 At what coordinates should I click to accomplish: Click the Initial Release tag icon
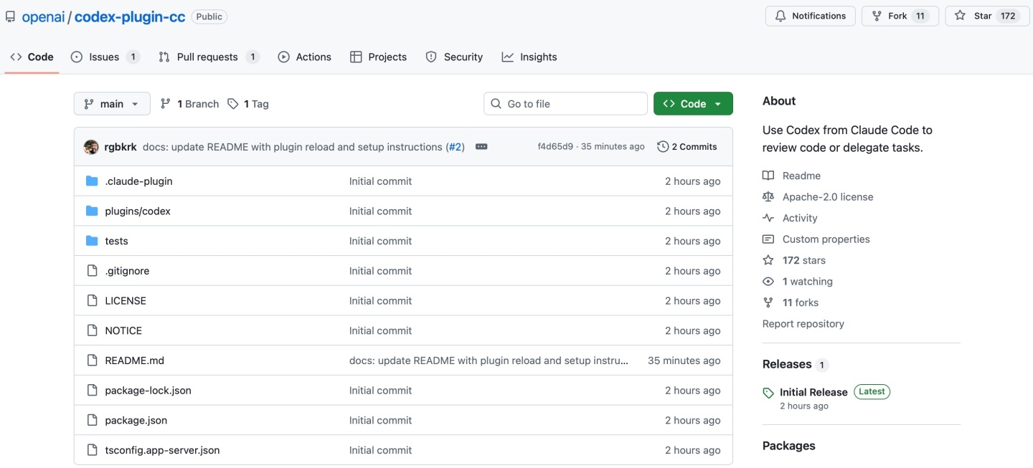tap(768, 393)
